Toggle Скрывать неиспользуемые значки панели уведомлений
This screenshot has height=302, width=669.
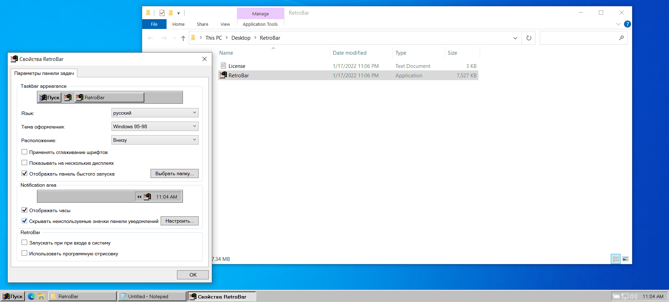(24, 221)
